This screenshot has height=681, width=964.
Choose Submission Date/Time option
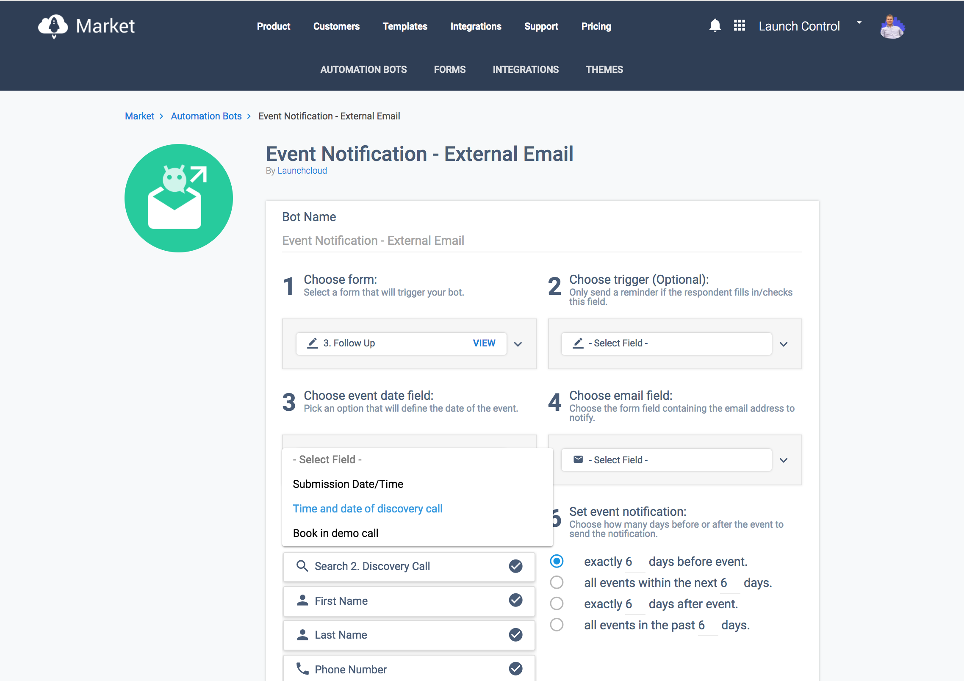click(417, 484)
